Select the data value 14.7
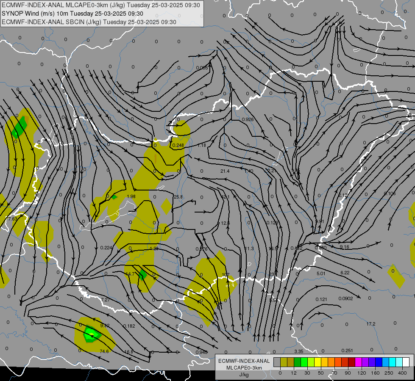 pos(130,274)
